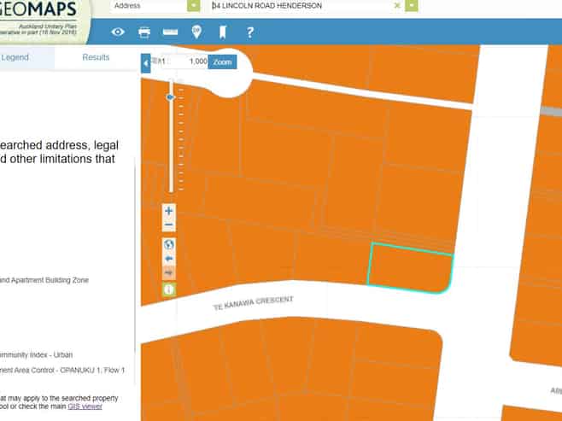Image resolution: width=562 pixels, height=421 pixels.
Task: Open help with the question mark icon
Action: click(x=249, y=32)
